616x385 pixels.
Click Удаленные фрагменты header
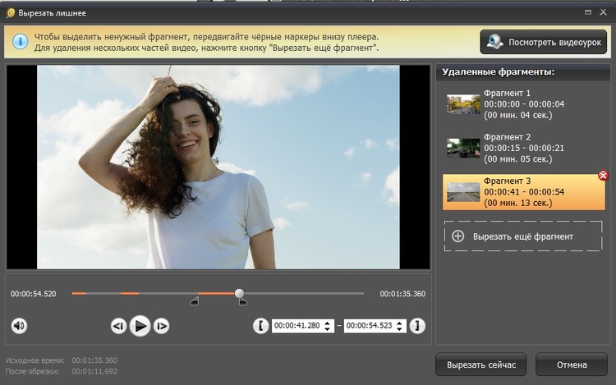pos(499,71)
